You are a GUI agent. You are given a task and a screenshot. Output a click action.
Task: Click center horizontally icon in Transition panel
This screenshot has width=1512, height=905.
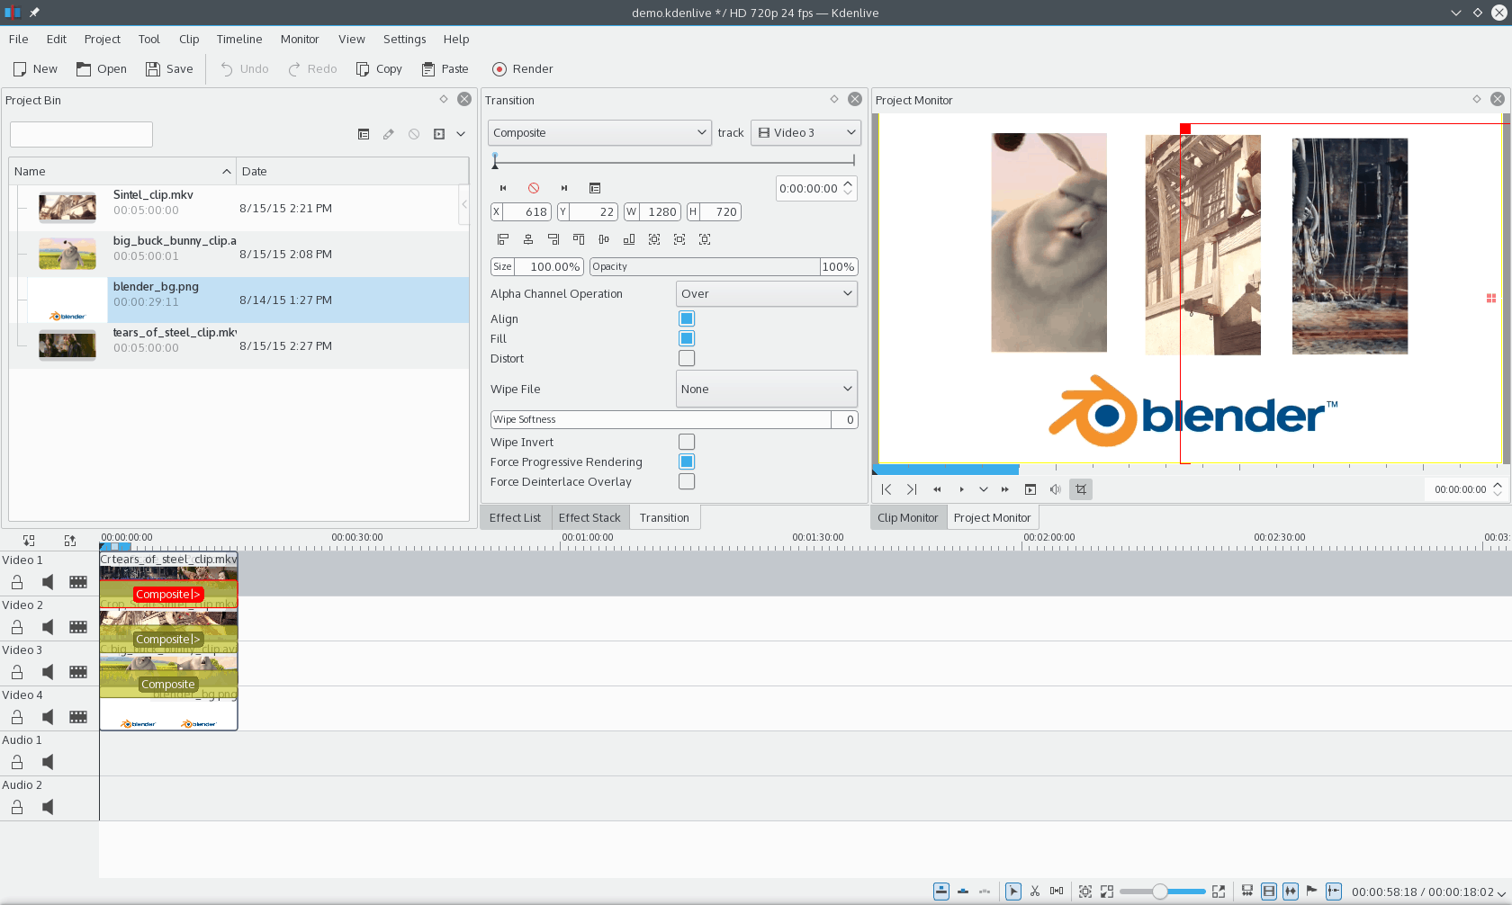pyautogui.click(x=528, y=239)
